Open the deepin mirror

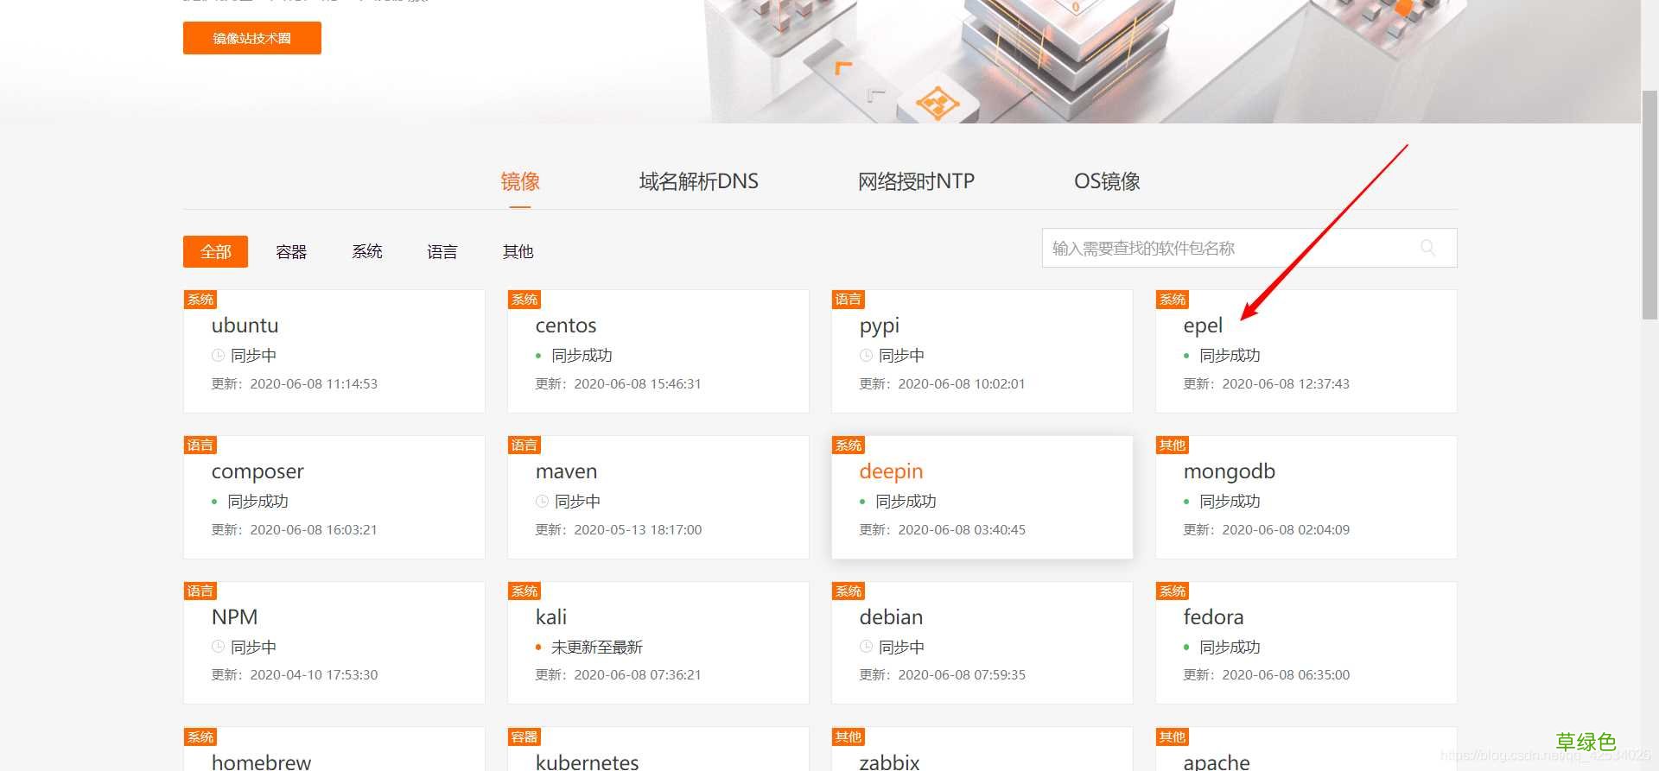pyautogui.click(x=891, y=472)
